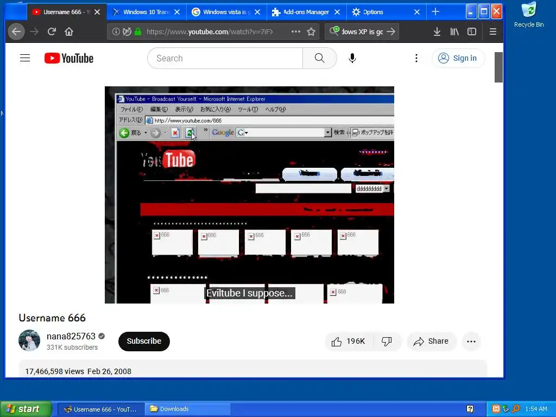Select Downloads folder in the taskbar

point(188,409)
